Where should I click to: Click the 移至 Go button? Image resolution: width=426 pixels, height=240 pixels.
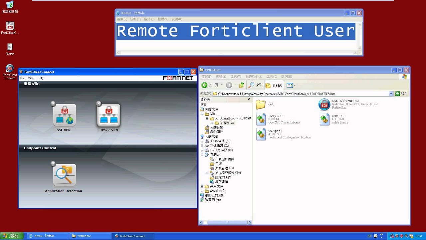click(401, 94)
